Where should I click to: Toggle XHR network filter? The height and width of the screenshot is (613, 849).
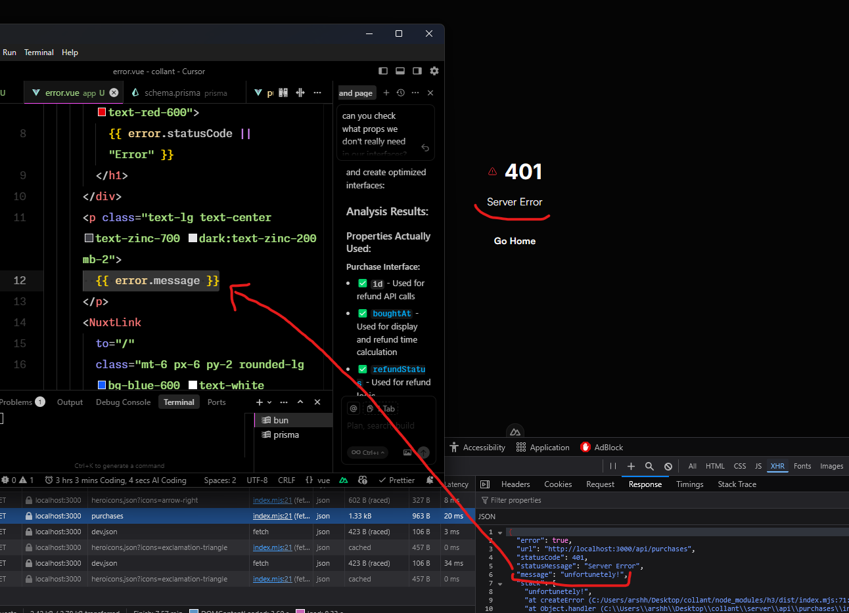click(777, 466)
